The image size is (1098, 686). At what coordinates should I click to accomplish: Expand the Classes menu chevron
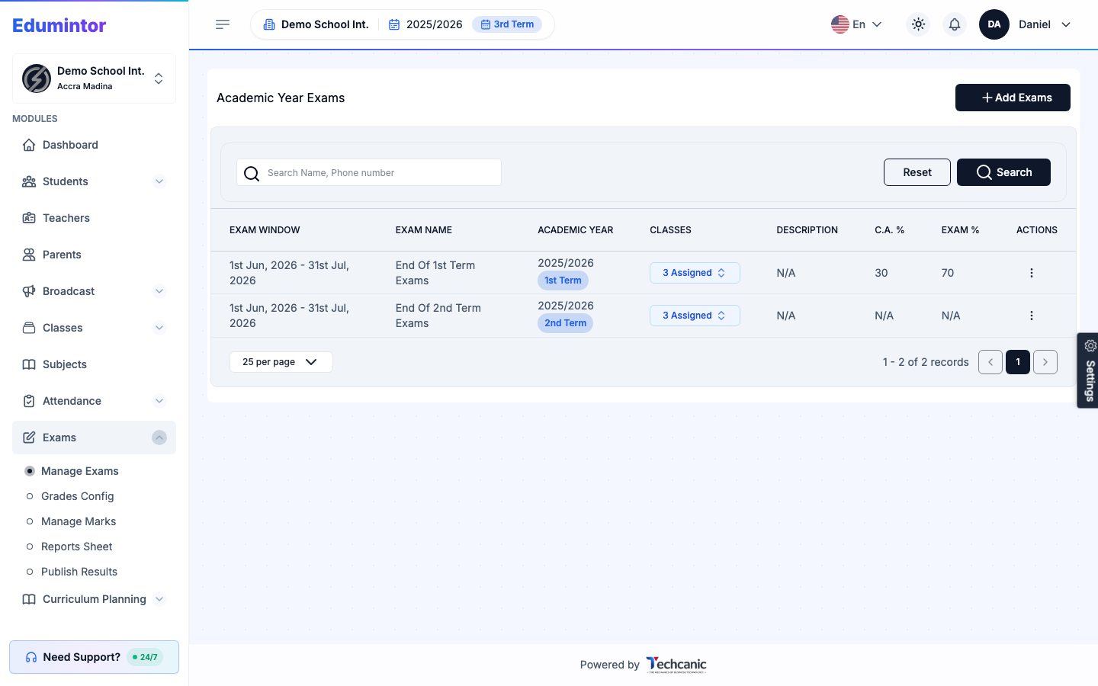coord(159,328)
